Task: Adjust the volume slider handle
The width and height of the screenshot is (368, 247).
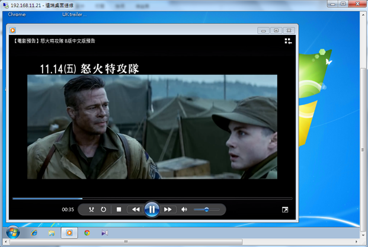Action: [x=207, y=210]
